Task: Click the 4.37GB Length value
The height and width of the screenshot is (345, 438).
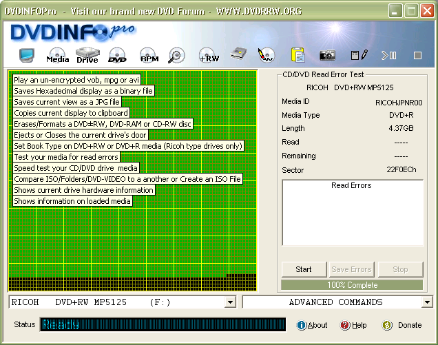Action: [x=401, y=128]
